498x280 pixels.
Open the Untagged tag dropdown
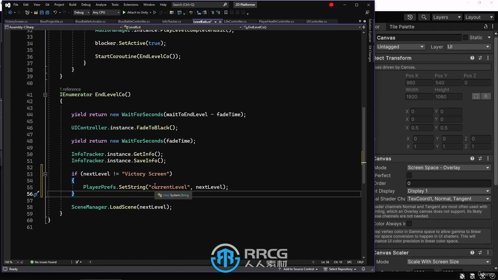pyautogui.click(x=400, y=47)
